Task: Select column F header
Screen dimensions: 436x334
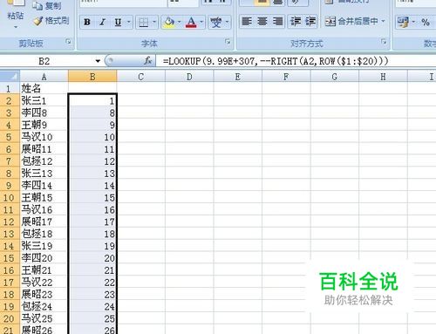Action: pos(286,77)
